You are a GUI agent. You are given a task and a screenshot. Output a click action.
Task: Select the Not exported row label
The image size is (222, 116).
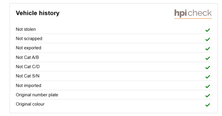[x=28, y=48]
